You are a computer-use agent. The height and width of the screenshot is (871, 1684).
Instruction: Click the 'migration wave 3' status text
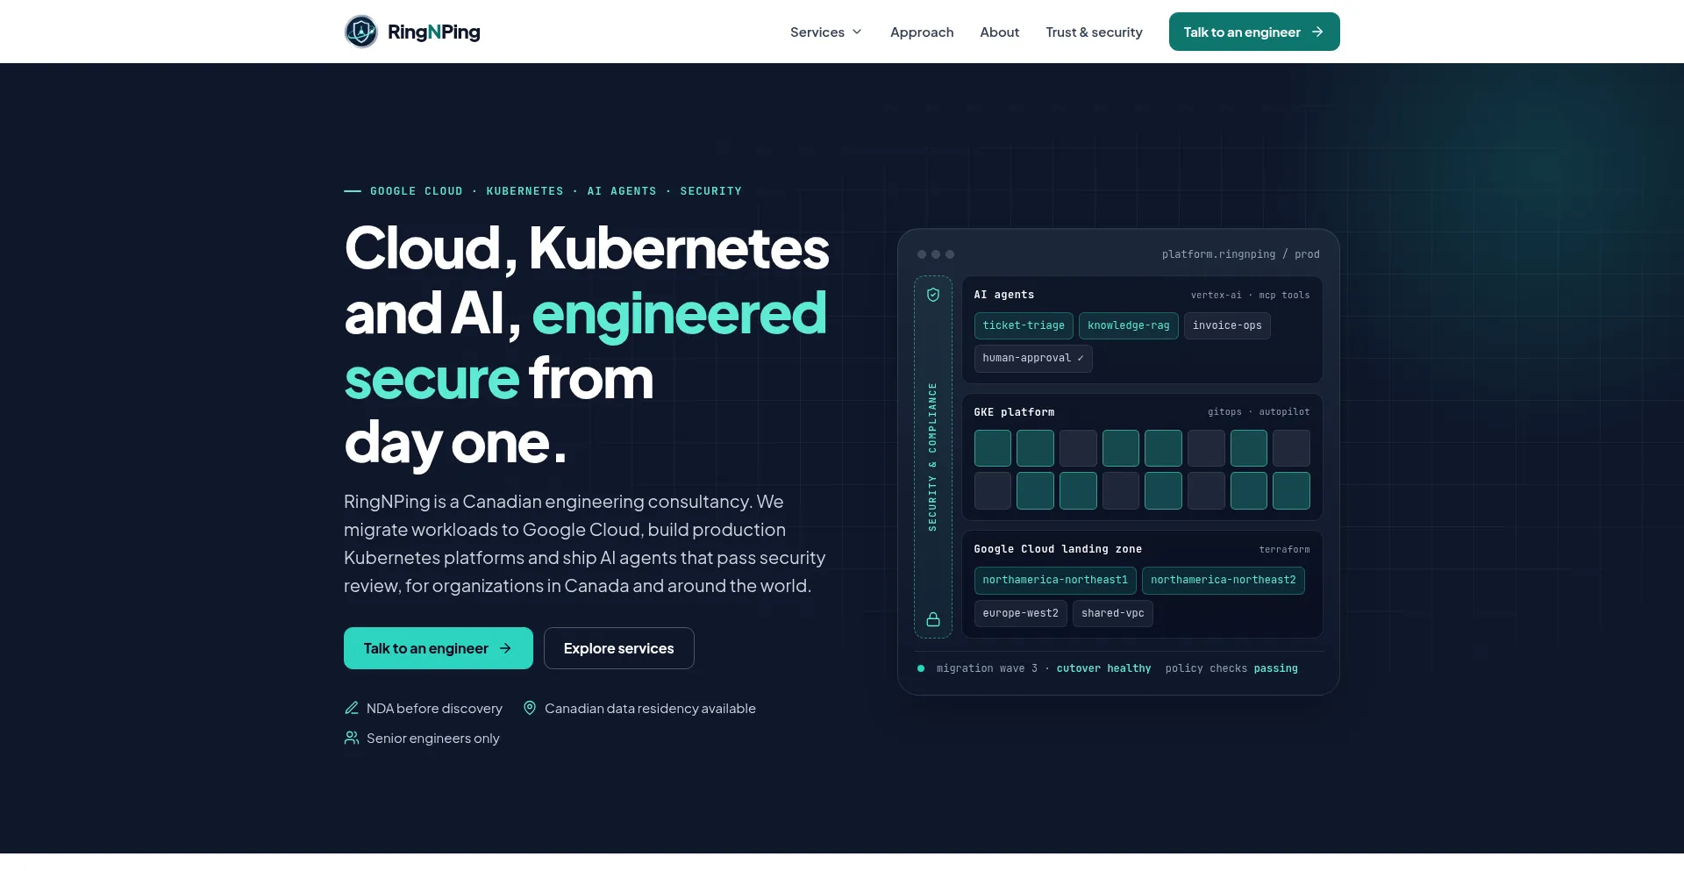(x=987, y=668)
